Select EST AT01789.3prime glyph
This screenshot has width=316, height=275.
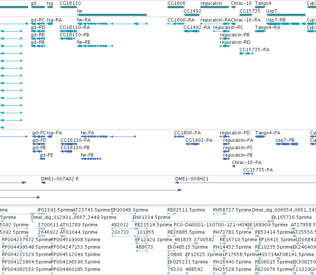click(63, 229)
